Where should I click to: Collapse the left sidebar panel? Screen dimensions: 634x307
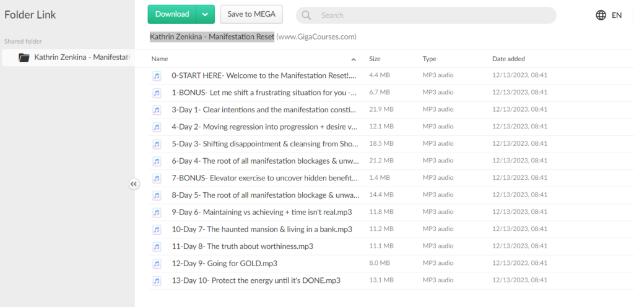(134, 183)
